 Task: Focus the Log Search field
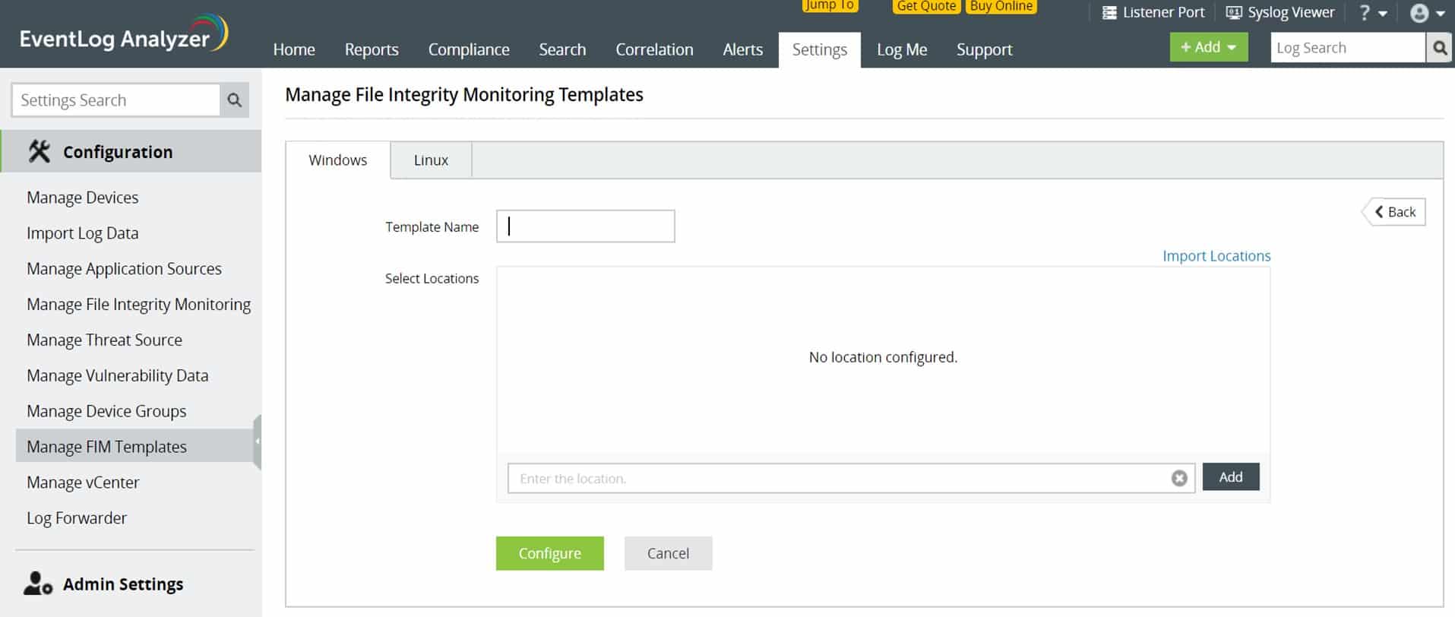(x=1348, y=48)
